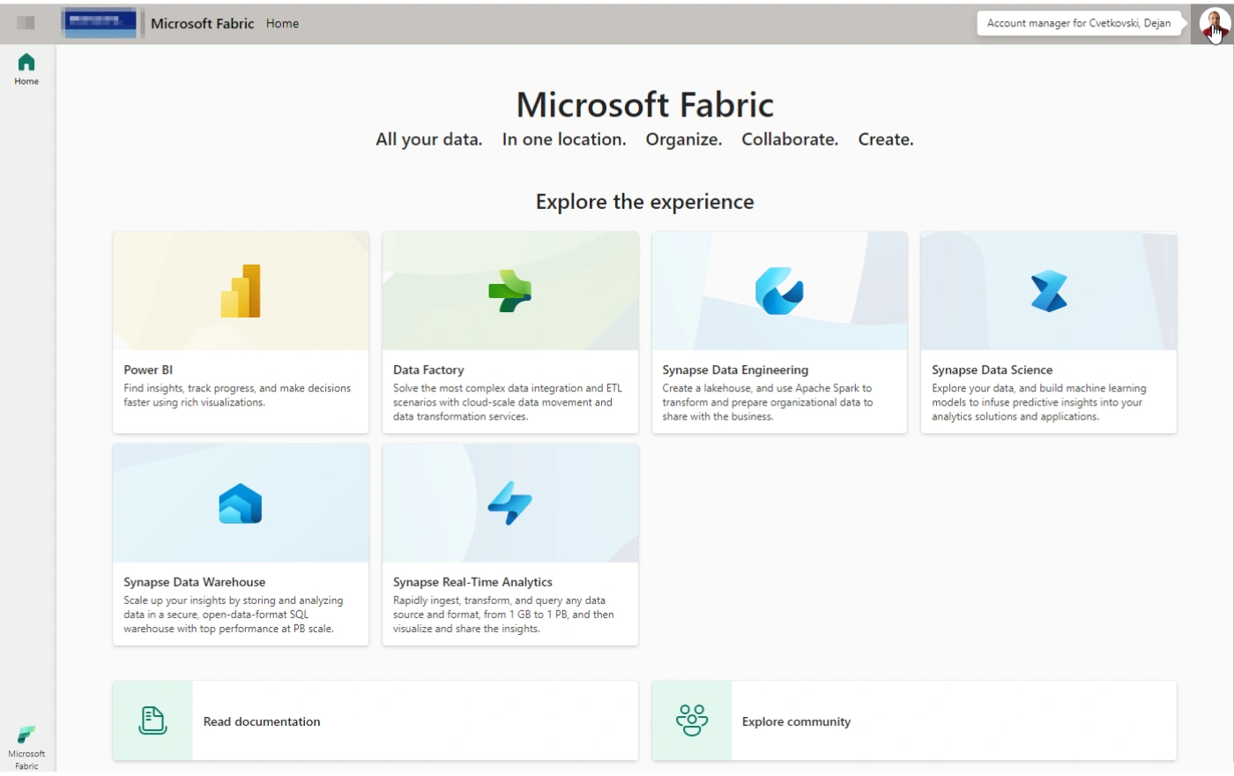
Task: Click the All your data tagline
Action: point(429,139)
